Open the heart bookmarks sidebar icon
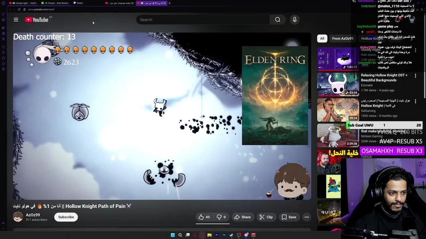This screenshot has height=239, width=426. coord(3,47)
